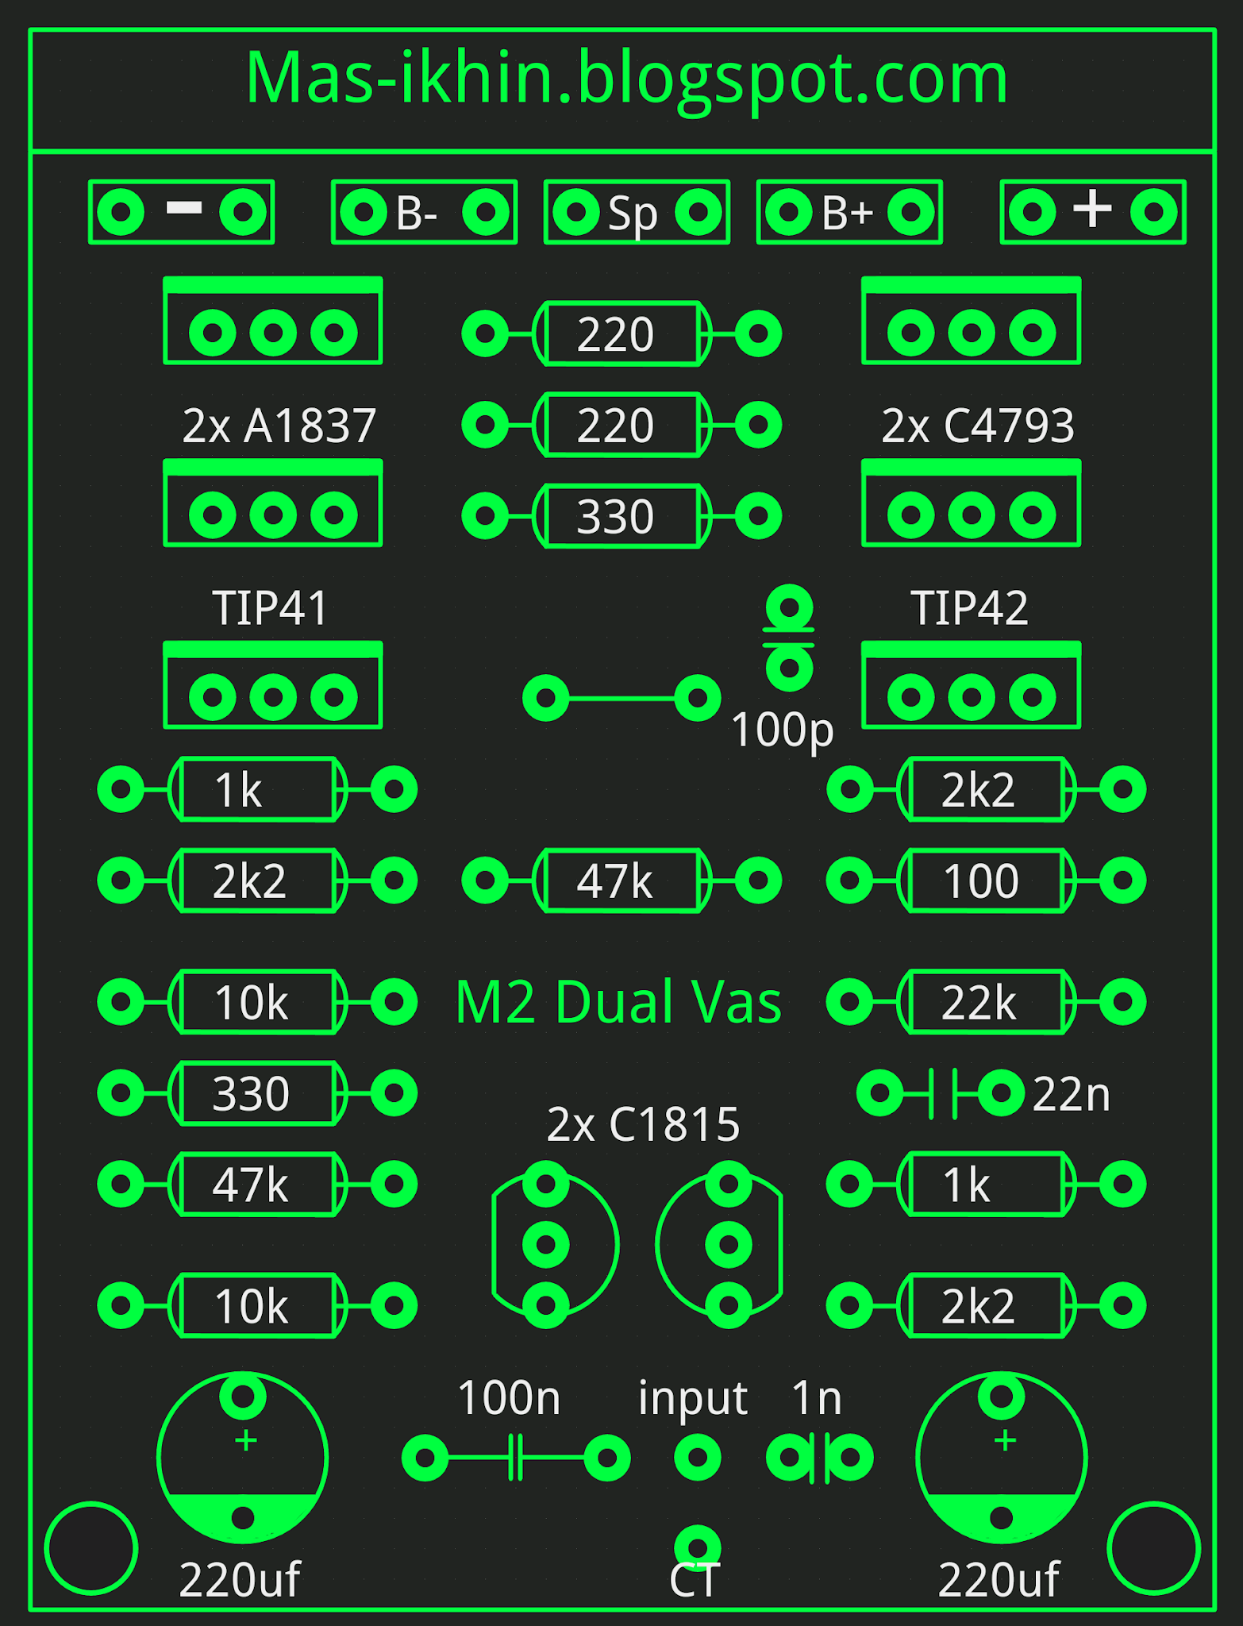Select the 47k resistor below left 330
This screenshot has height=1626, width=1243.
257,1185
